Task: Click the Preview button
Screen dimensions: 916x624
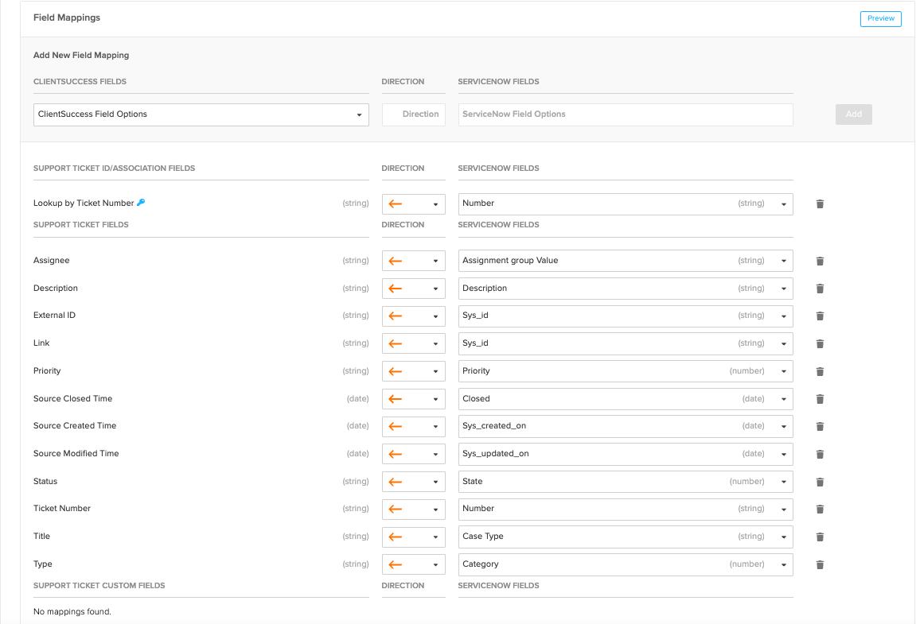Action: tap(880, 18)
